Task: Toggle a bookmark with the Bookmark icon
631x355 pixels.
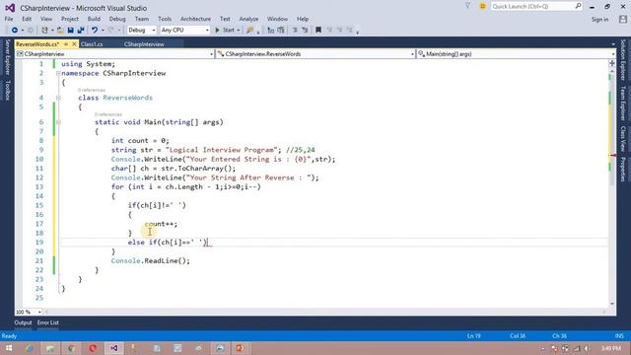Action: click(x=318, y=31)
